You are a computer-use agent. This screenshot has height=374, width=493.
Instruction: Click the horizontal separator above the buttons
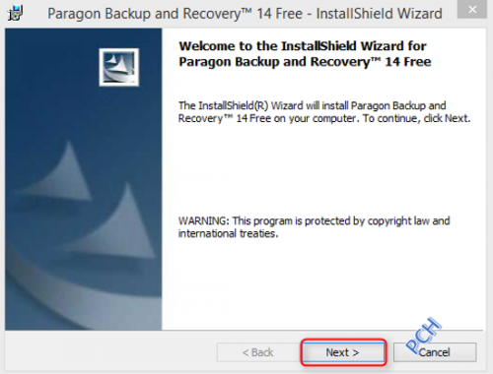click(244, 331)
